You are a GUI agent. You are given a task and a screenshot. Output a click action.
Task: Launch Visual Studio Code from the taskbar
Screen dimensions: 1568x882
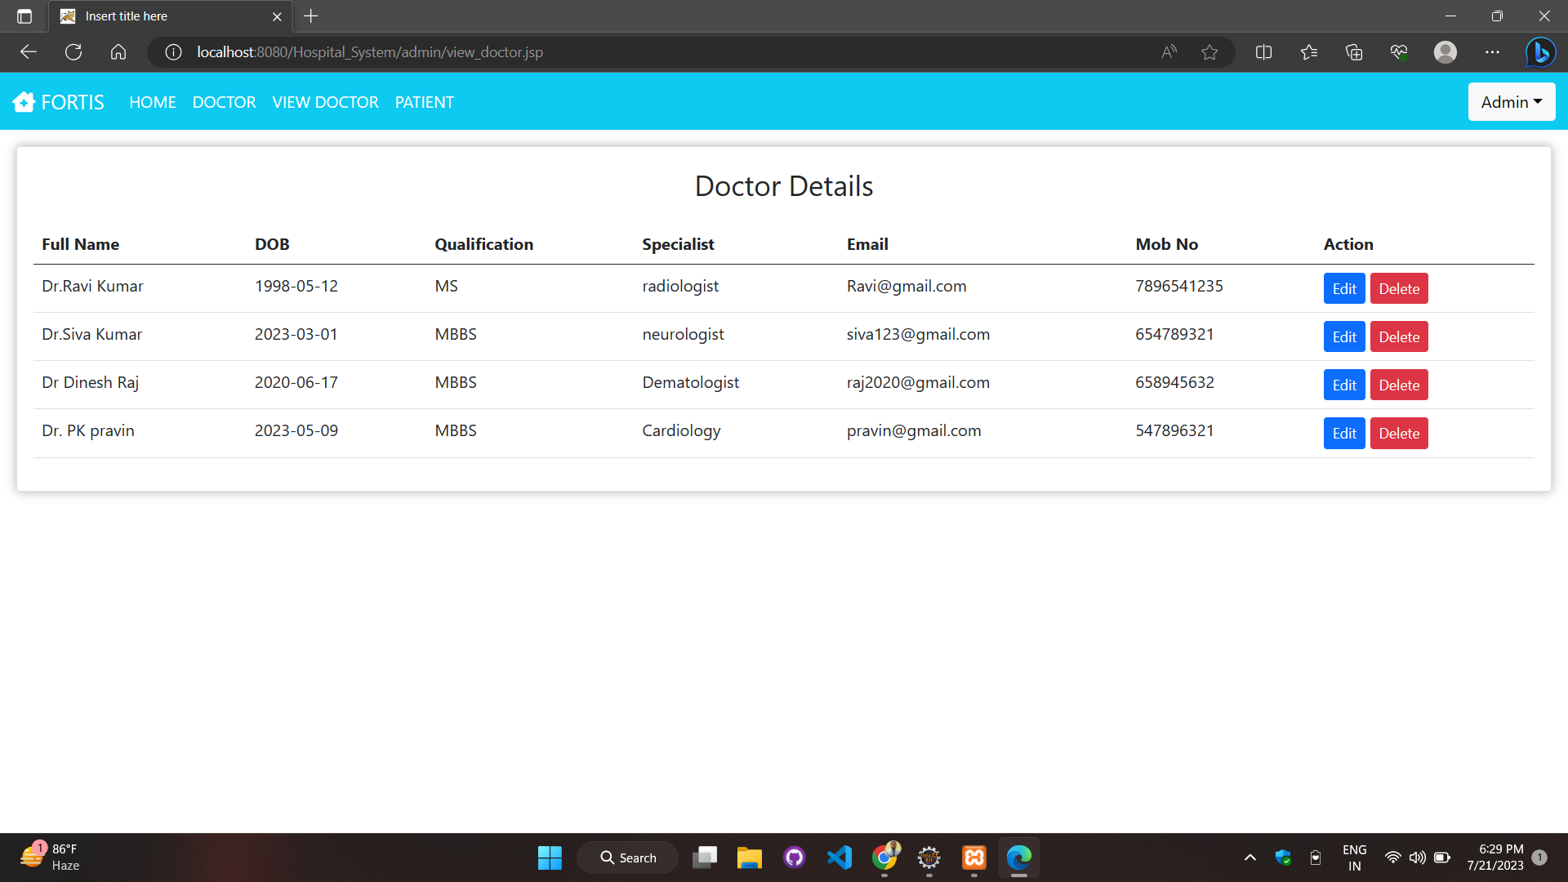coord(840,857)
